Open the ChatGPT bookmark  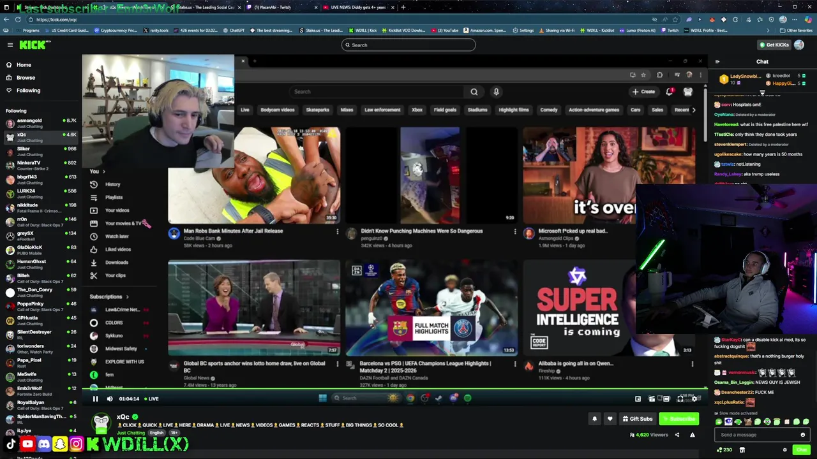coord(233,31)
